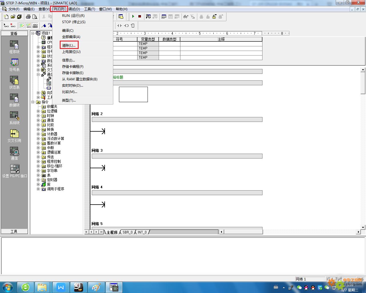Select 程序控制 in instruction tree
The height and width of the screenshot is (293, 366).
click(54, 161)
